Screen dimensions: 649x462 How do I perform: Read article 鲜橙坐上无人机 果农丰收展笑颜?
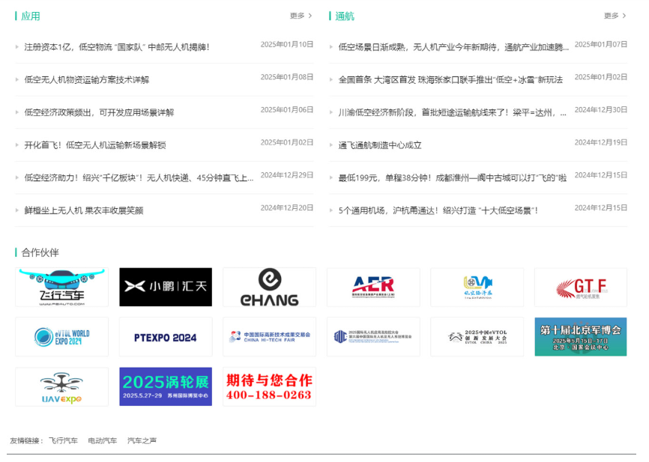pyautogui.click(x=83, y=210)
